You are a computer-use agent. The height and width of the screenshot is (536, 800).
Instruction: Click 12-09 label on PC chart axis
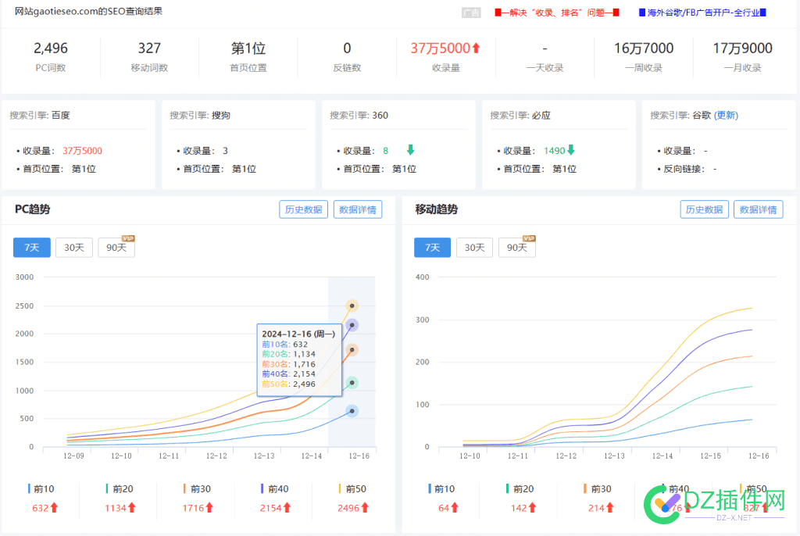pyautogui.click(x=73, y=456)
